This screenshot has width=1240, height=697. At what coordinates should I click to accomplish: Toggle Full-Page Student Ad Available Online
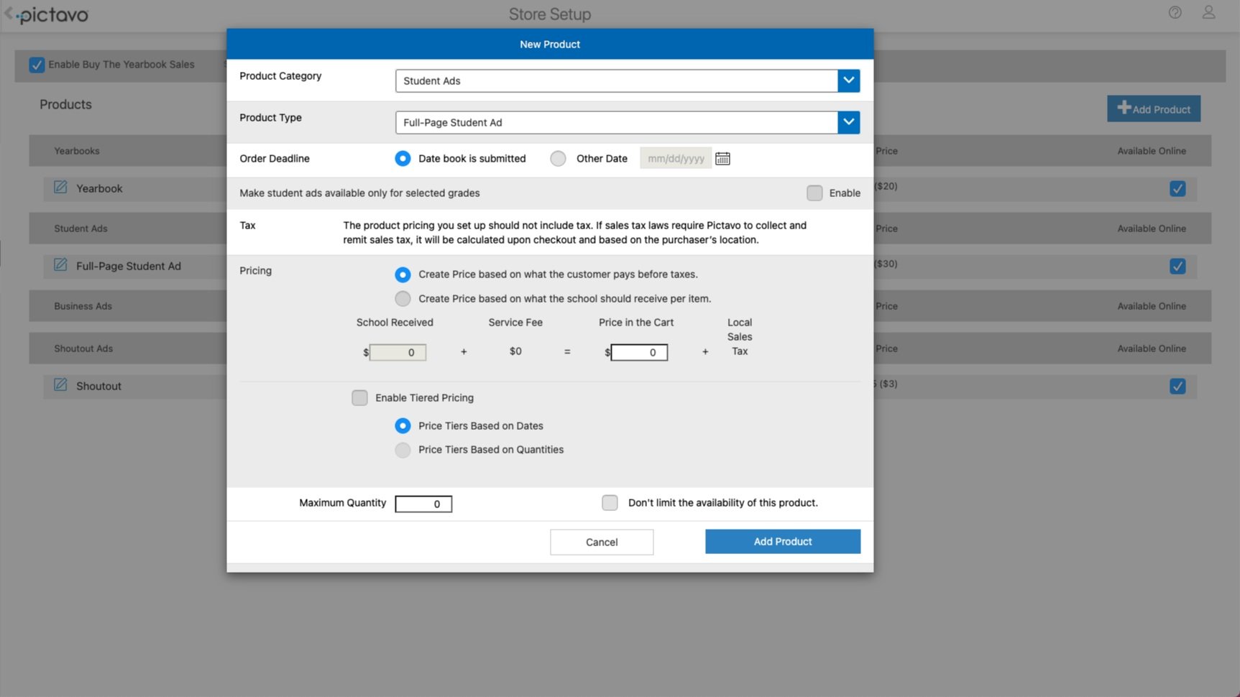pos(1177,266)
